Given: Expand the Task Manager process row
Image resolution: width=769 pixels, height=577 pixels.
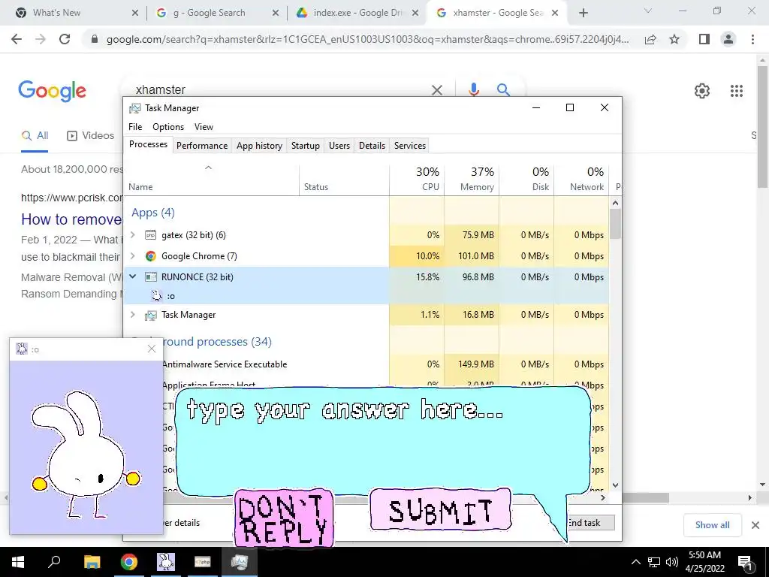Looking at the screenshot, I should tap(132, 315).
